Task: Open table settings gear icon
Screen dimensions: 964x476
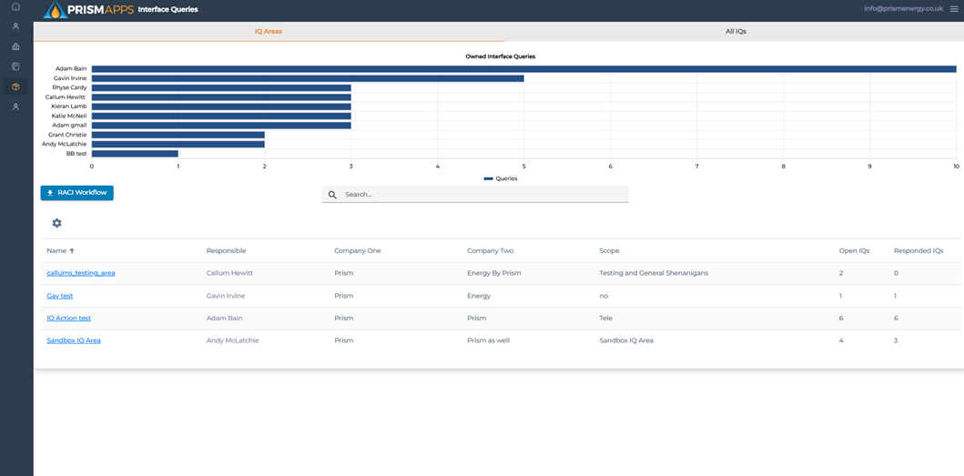Action: pos(57,223)
